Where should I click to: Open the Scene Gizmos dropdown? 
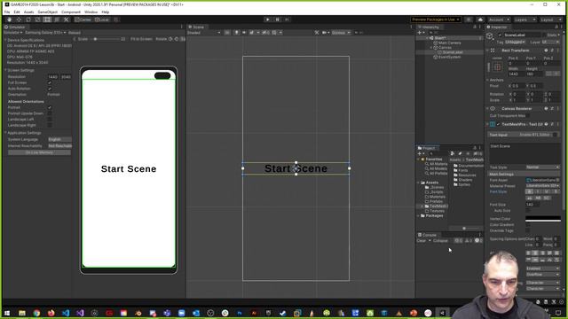(341, 33)
